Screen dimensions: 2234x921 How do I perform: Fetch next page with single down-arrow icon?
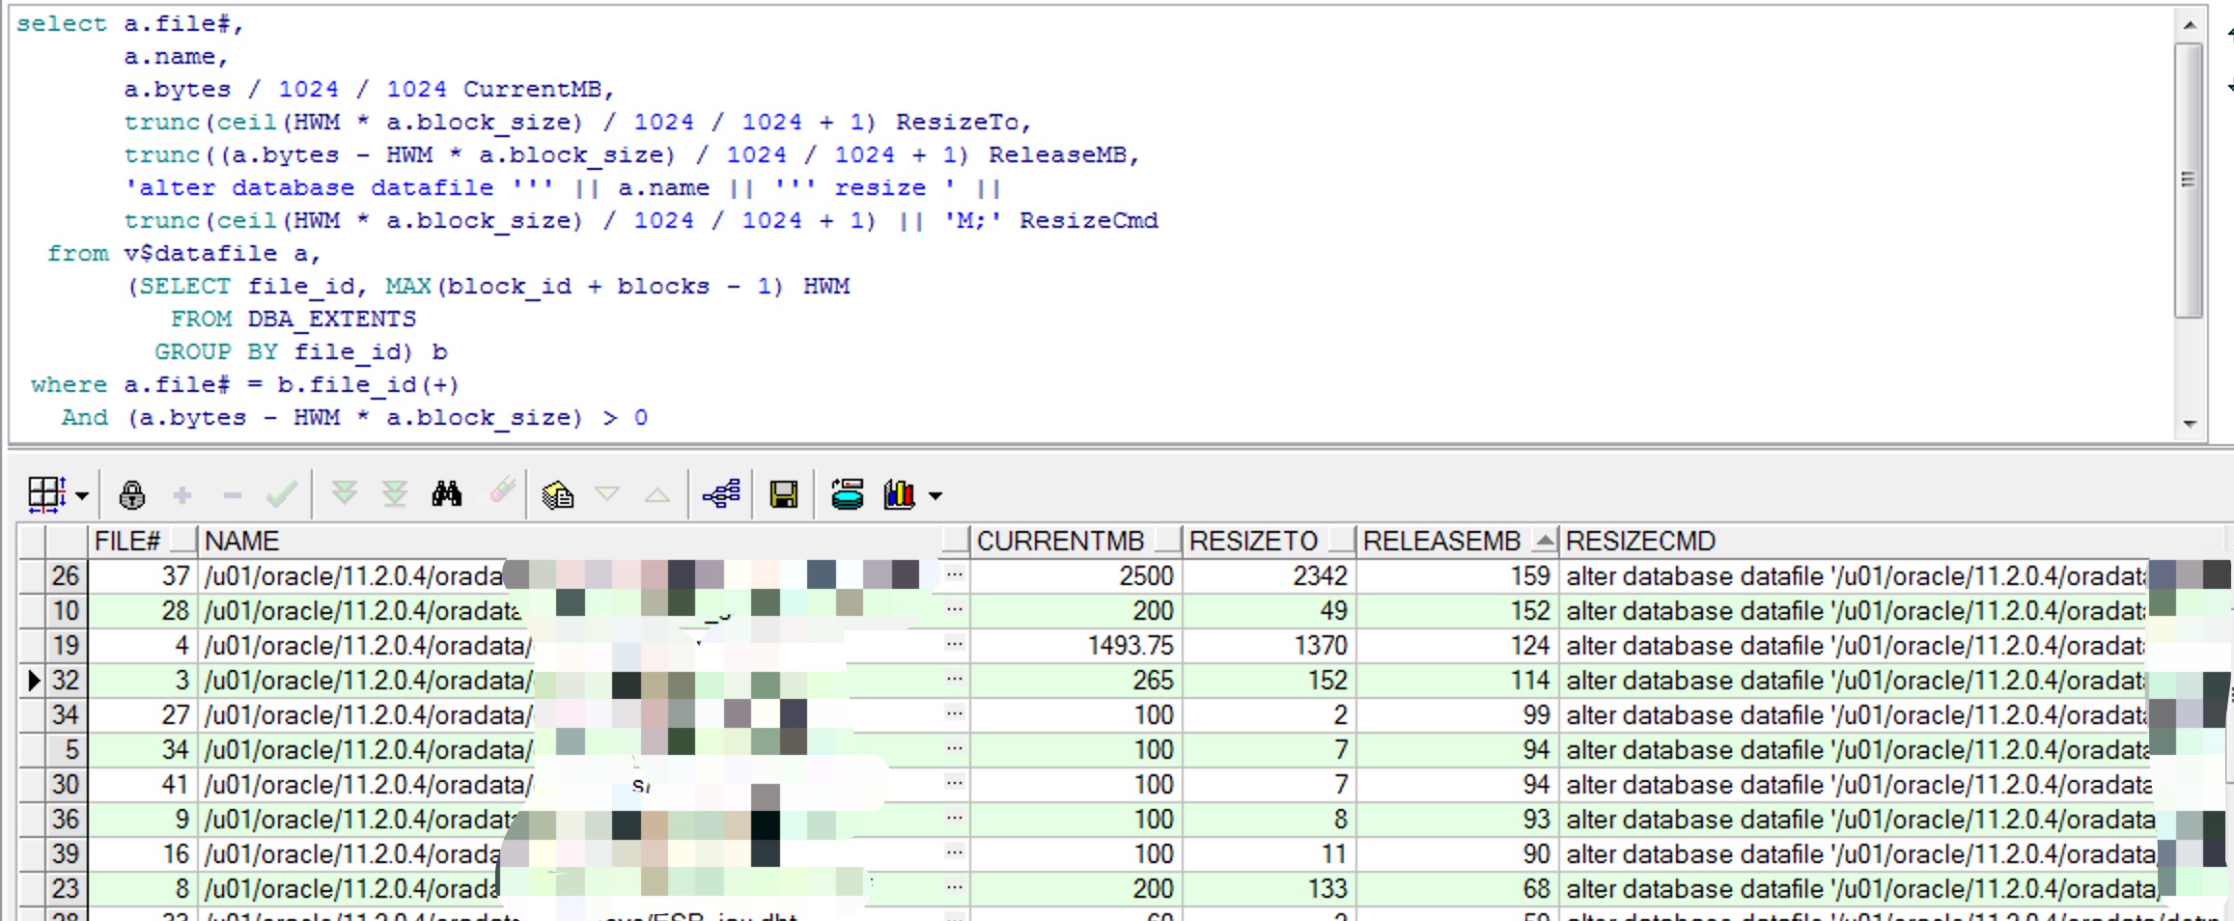click(345, 494)
